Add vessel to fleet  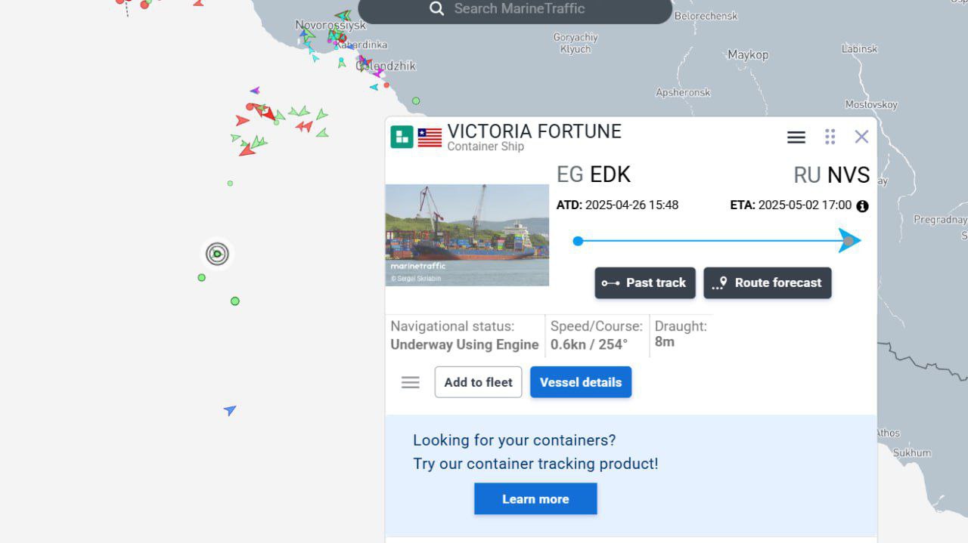pos(478,382)
